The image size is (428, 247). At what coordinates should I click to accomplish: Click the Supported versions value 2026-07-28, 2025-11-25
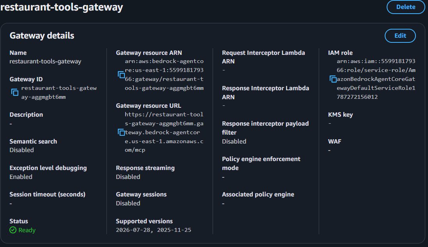pos(153,230)
